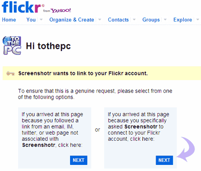Open the You menu link

coord(31,19)
